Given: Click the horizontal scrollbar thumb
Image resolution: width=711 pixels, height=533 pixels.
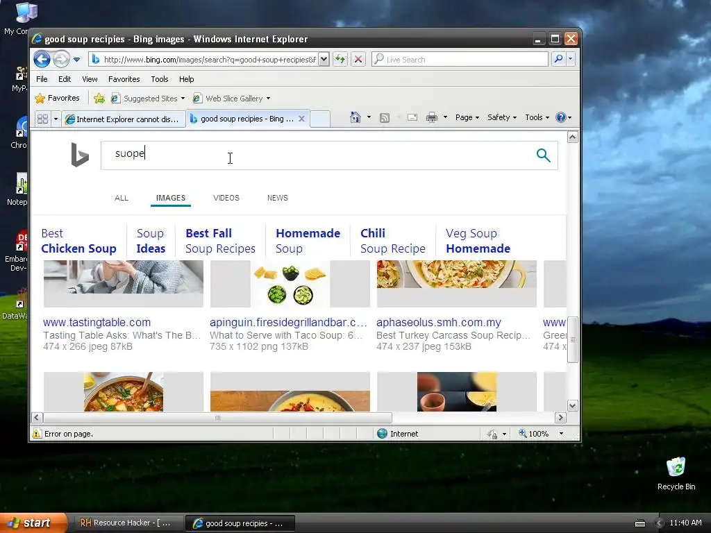Looking at the screenshot, I should [x=217, y=417].
